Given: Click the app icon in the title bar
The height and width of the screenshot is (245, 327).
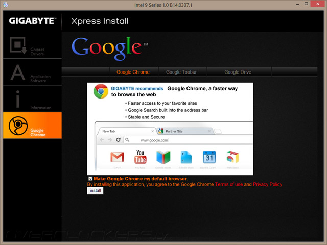Looking at the screenshot, I should pyautogui.click(x=6, y=5).
